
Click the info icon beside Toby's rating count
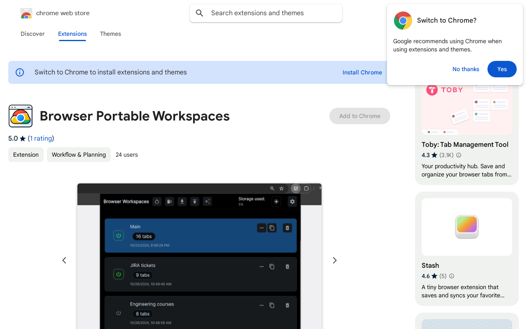click(x=459, y=155)
